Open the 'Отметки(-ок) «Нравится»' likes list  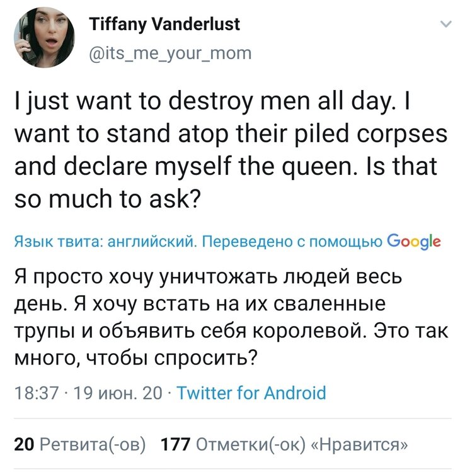click(302, 445)
